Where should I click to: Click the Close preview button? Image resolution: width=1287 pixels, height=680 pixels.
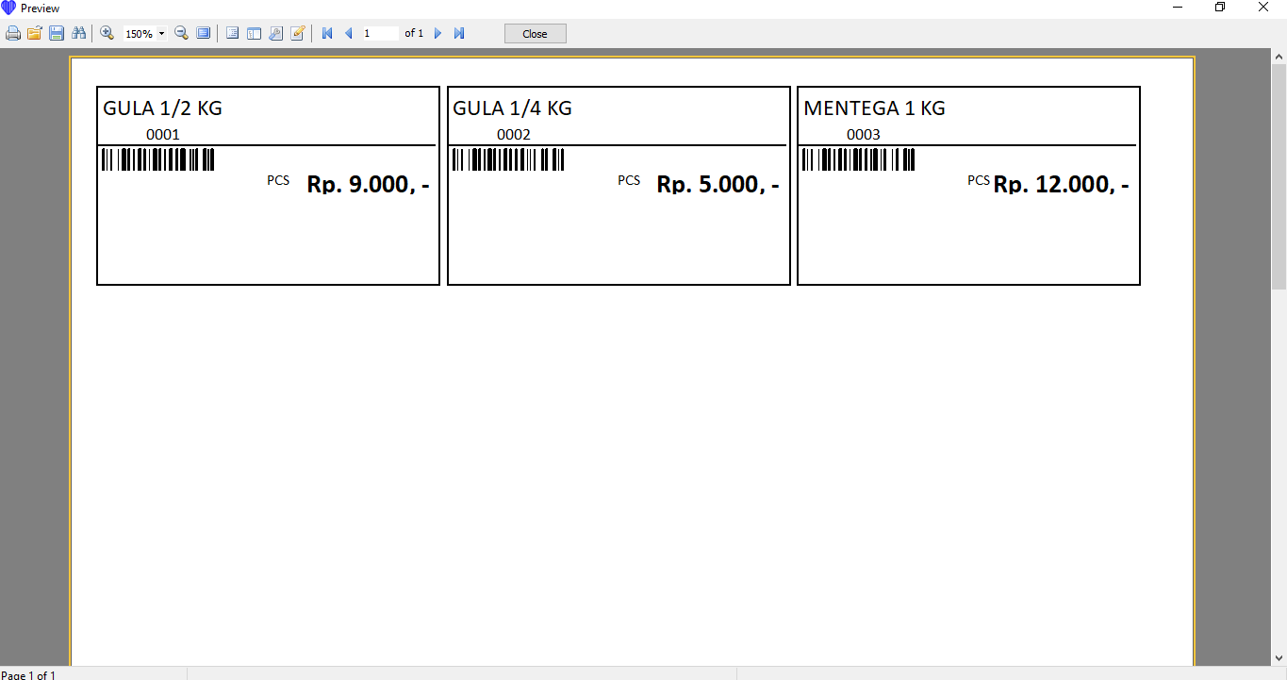click(535, 34)
